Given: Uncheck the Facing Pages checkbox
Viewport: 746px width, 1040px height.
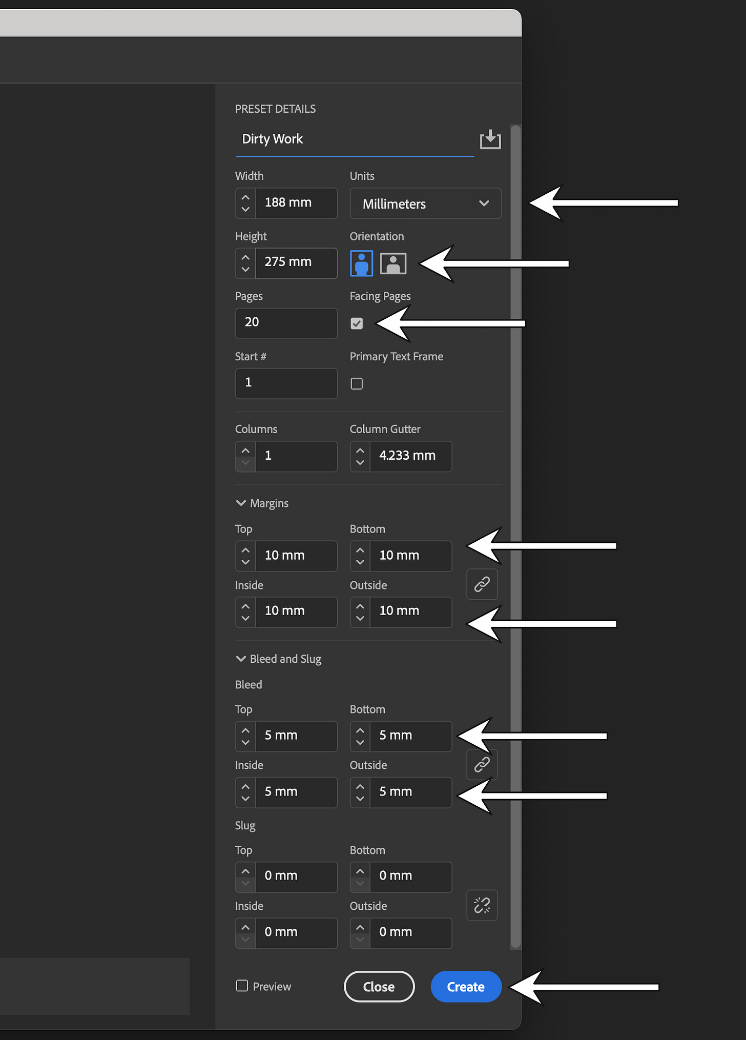Looking at the screenshot, I should pyautogui.click(x=357, y=323).
